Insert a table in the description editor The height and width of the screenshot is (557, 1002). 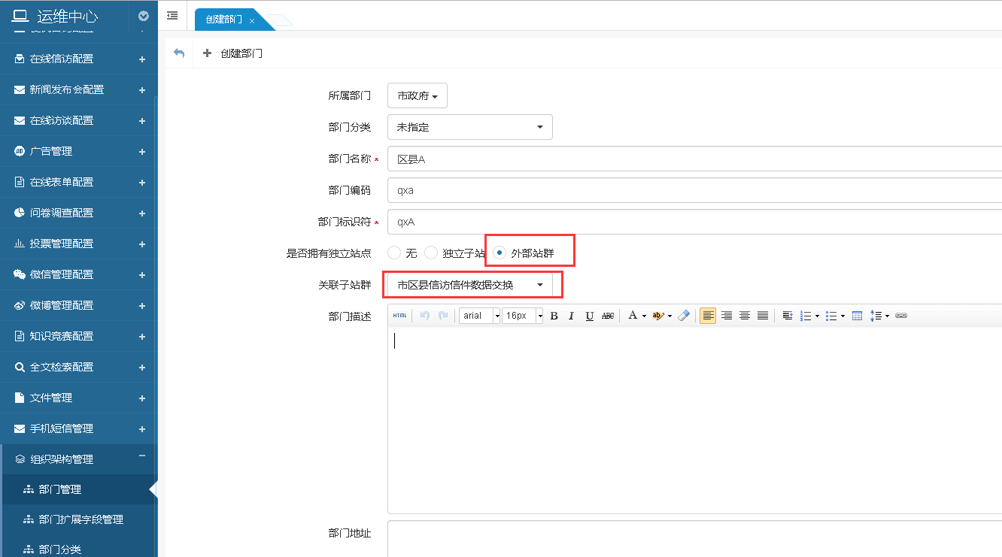[857, 316]
